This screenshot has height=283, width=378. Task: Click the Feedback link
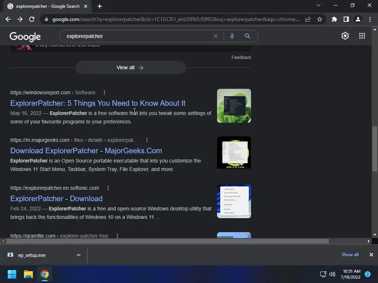[x=241, y=57]
